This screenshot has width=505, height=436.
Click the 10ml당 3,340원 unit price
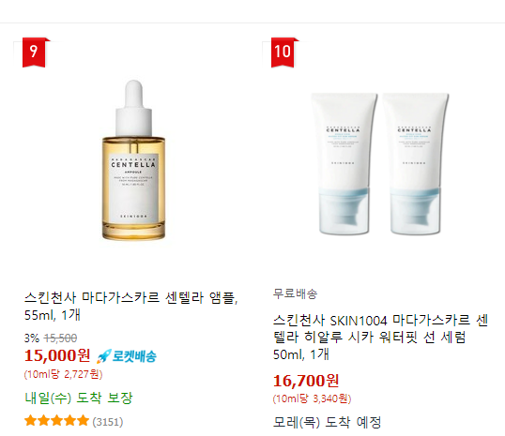(312, 398)
